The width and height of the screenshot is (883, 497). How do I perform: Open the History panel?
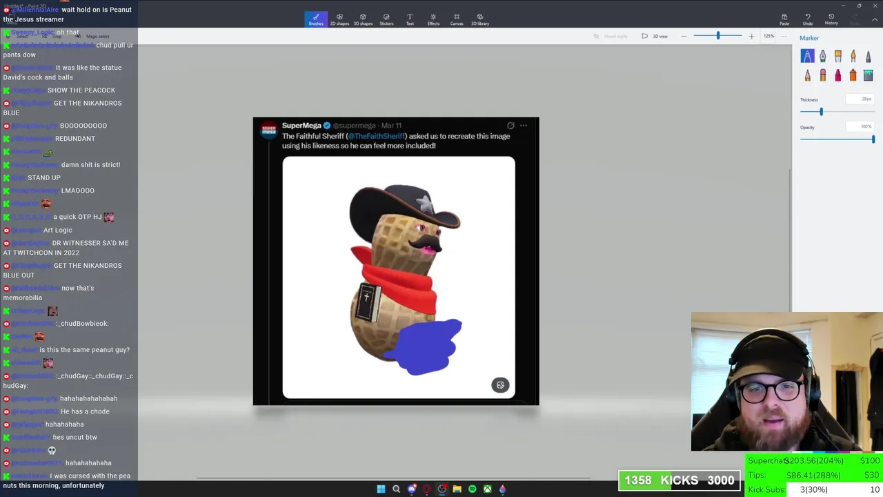pyautogui.click(x=831, y=19)
